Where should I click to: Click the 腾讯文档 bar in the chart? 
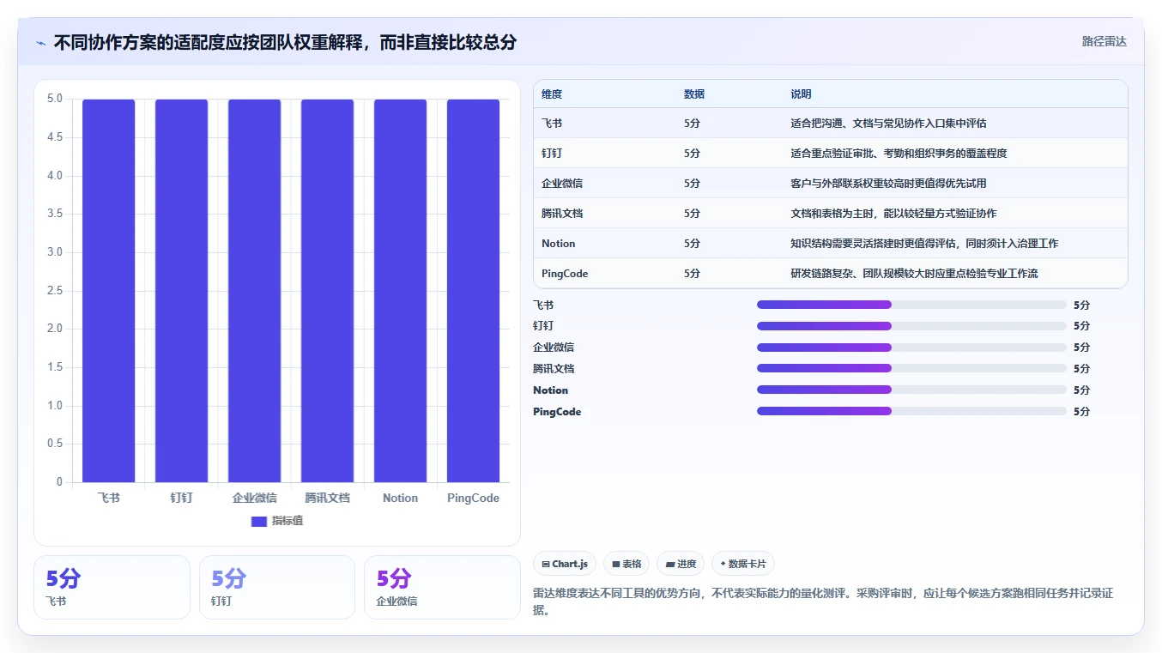(328, 291)
